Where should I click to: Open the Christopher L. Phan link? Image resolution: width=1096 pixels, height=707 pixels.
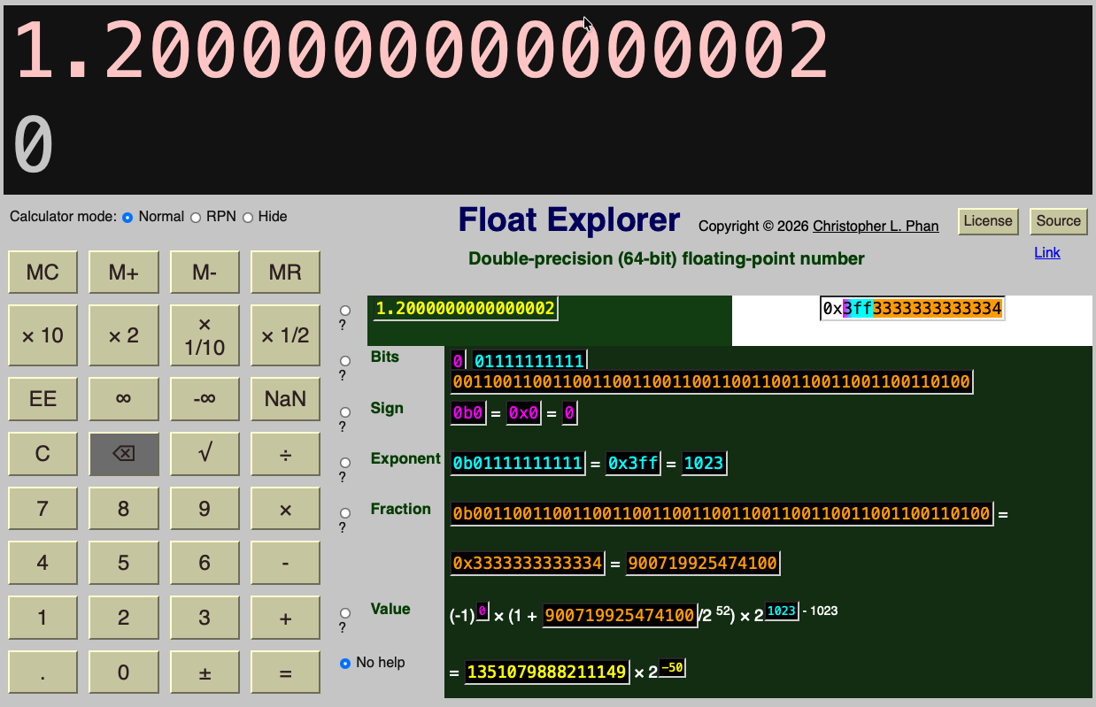coord(876,226)
